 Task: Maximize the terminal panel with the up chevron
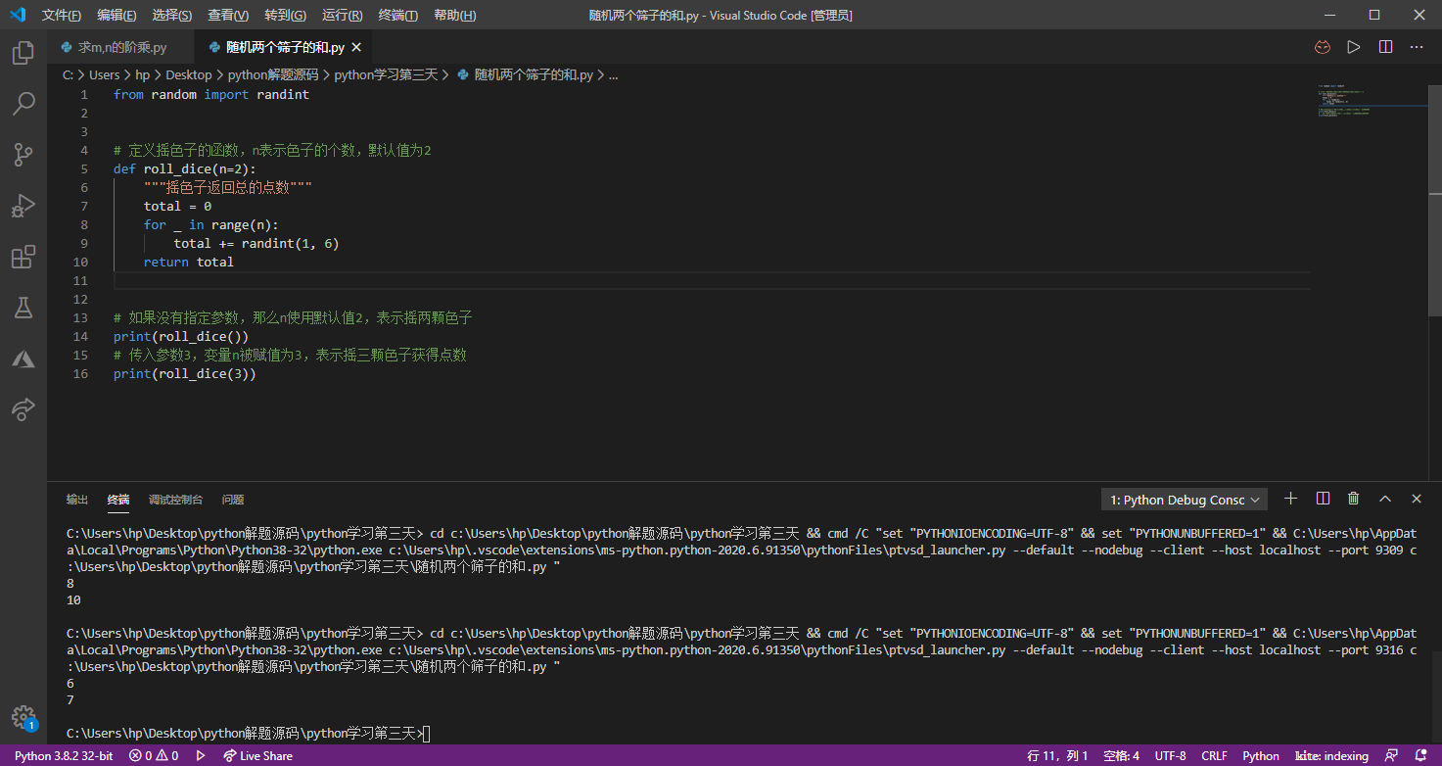coord(1385,499)
